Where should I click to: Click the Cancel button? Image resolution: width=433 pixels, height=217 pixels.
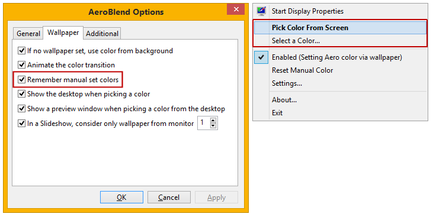(x=169, y=197)
